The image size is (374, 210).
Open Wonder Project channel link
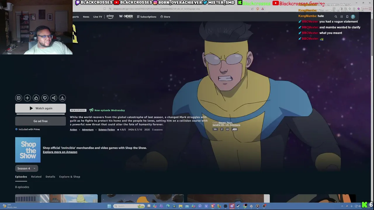(126, 17)
